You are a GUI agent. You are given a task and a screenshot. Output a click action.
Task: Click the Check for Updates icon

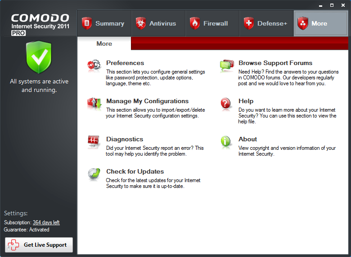click(x=94, y=174)
